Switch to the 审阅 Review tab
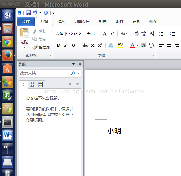Image resolution: width=181 pixels, height=176 pixels. 136,21
